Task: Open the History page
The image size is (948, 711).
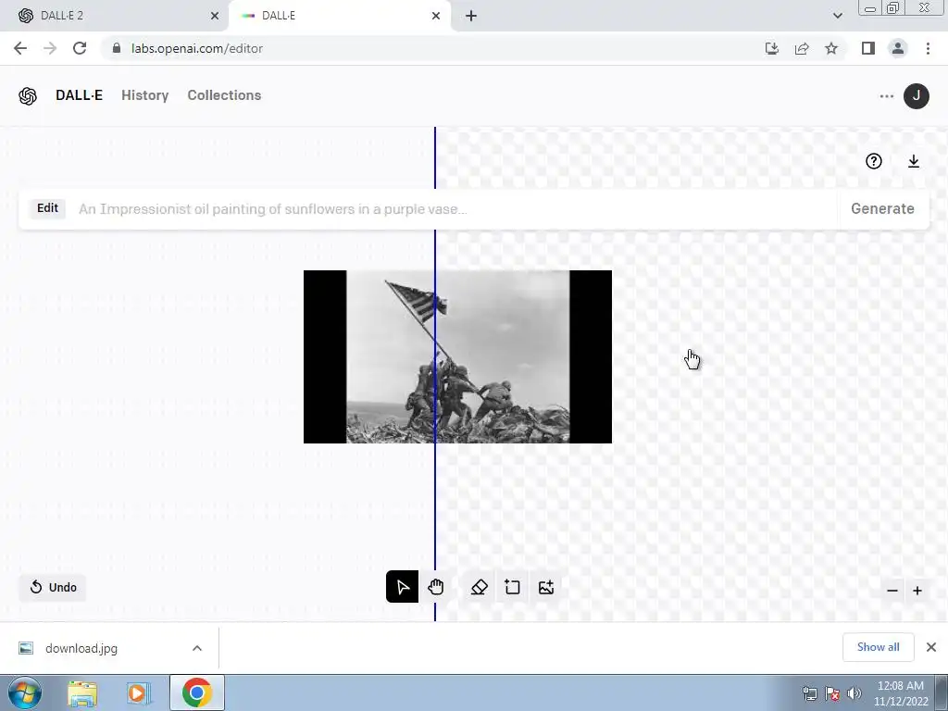Action: point(145,95)
